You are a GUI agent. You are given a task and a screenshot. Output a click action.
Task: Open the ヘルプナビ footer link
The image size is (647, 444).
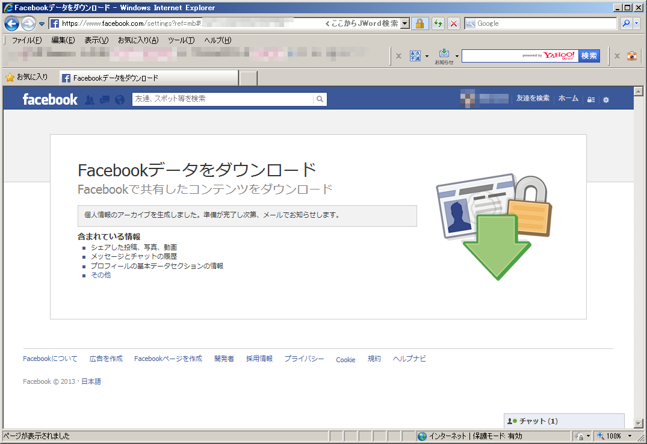tap(409, 359)
